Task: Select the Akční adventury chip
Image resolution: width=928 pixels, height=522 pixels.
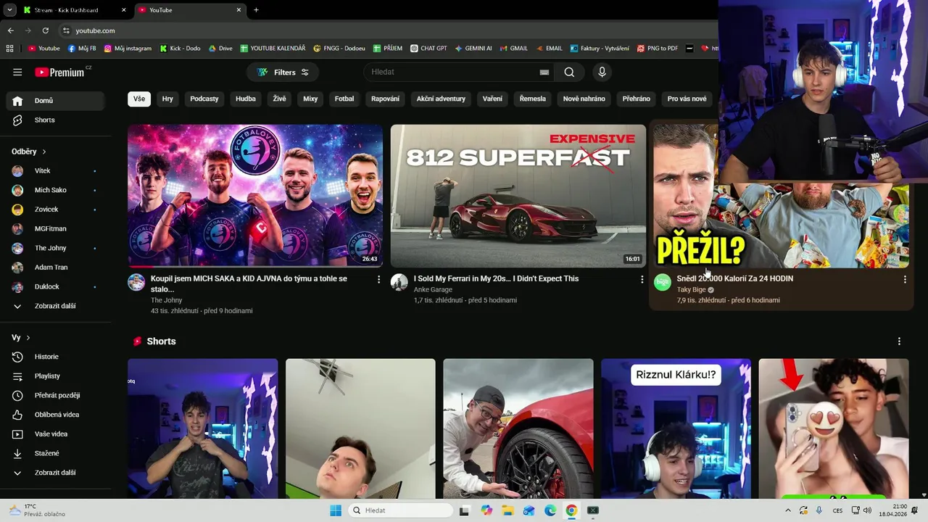Action: pos(441,99)
